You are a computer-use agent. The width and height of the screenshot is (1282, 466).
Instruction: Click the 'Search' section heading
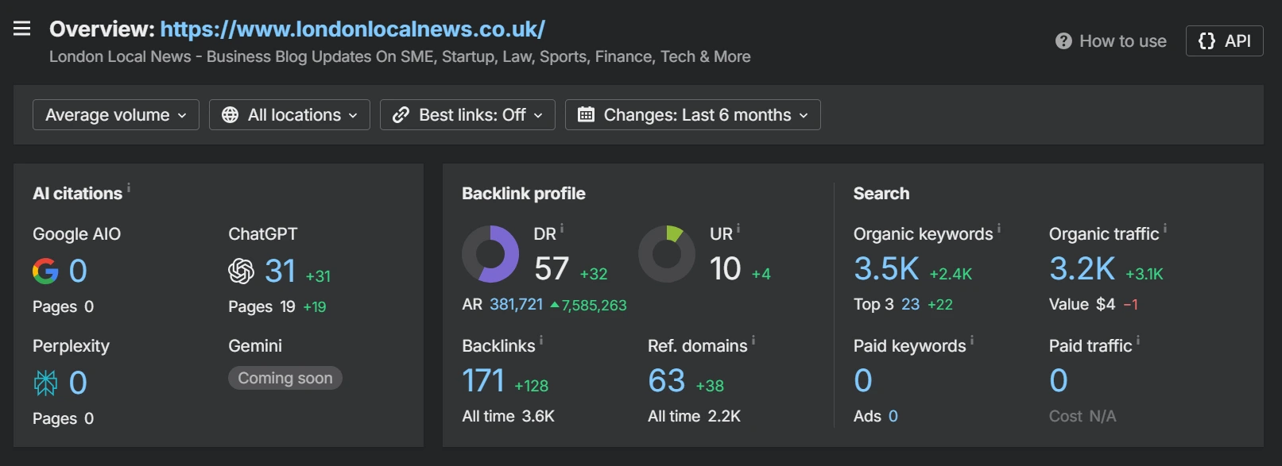coord(881,194)
